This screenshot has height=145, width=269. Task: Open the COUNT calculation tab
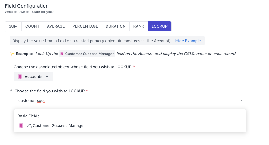pyautogui.click(x=32, y=26)
